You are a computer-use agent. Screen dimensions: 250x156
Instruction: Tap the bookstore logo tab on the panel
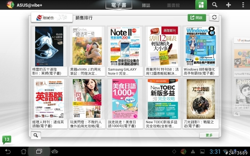52,17
